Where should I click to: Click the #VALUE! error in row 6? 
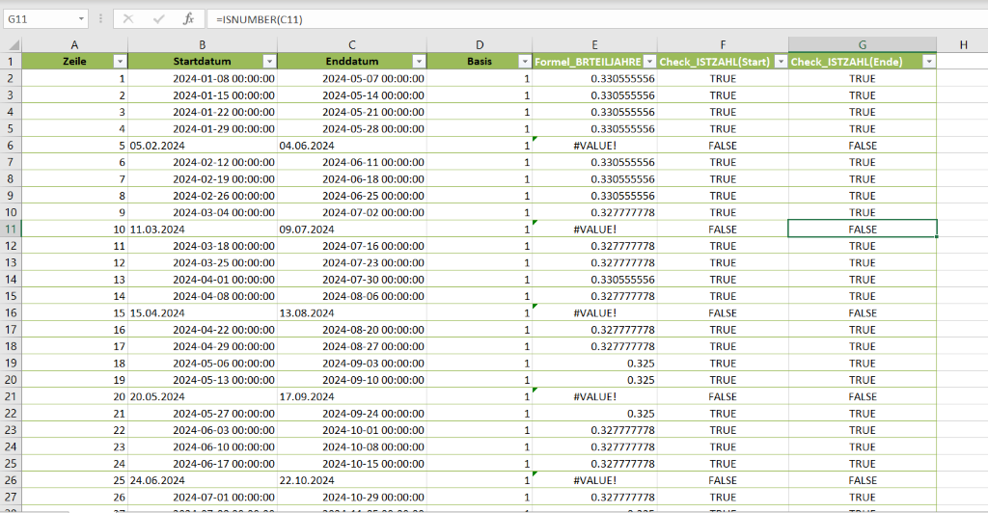pyautogui.click(x=594, y=146)
